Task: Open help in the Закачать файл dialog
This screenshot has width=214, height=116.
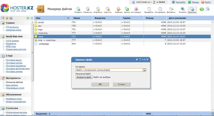Action: (x=140, y=59)
